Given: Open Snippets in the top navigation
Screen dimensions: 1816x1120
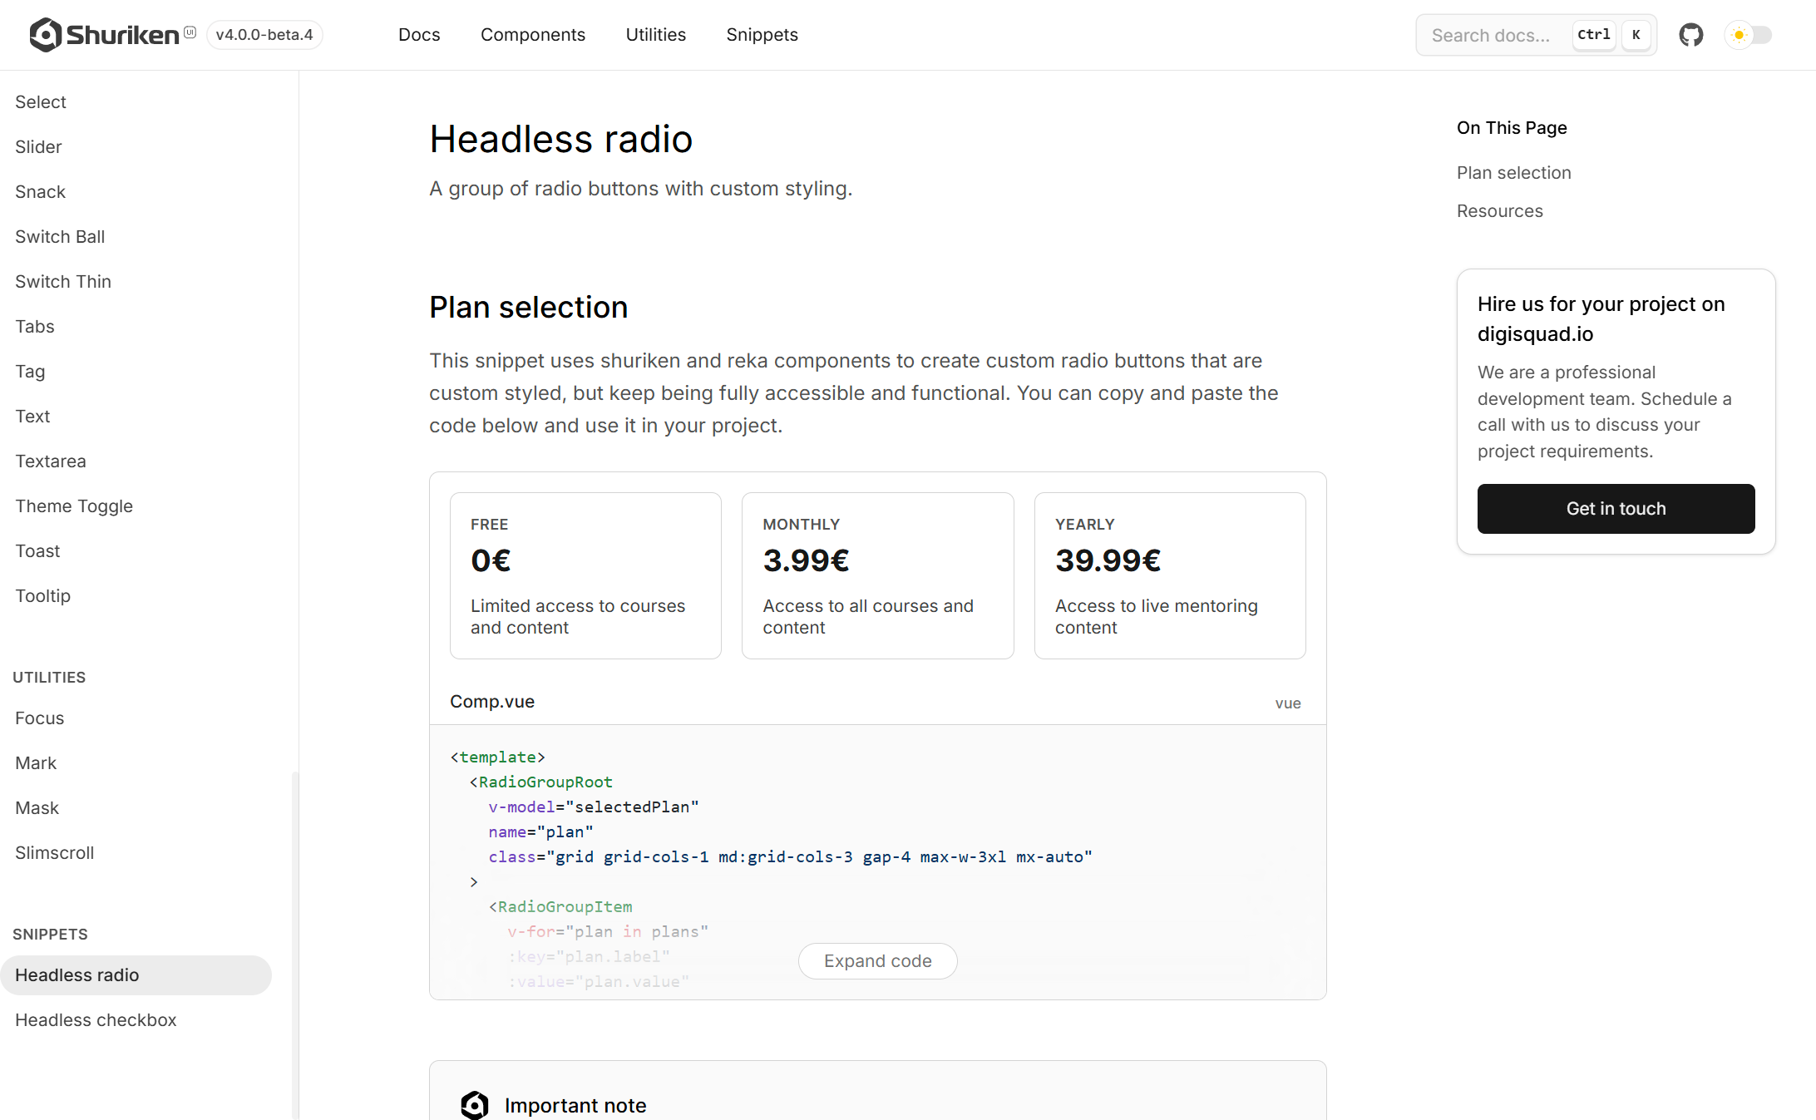Looking at the screenshot, I should pyautogui.click(x=762, y=35).
